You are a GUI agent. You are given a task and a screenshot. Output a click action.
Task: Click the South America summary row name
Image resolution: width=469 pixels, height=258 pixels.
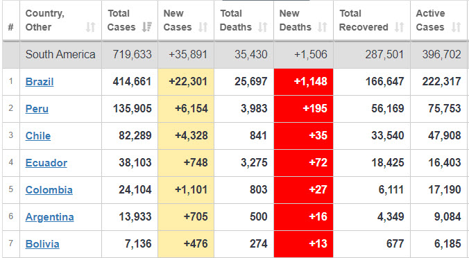click(60, 54)
